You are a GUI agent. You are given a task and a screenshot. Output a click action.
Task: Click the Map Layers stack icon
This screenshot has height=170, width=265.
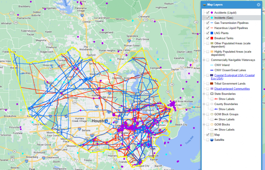coord(204,5)
